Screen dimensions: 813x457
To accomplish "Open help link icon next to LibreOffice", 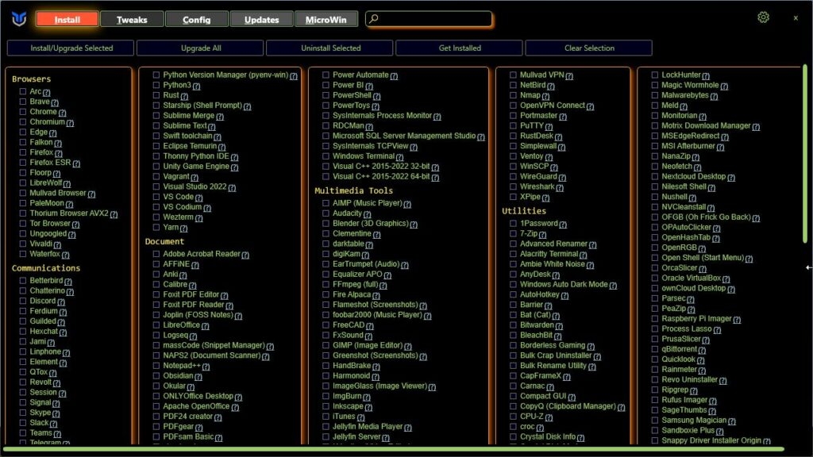I will [x=206, y=326].
